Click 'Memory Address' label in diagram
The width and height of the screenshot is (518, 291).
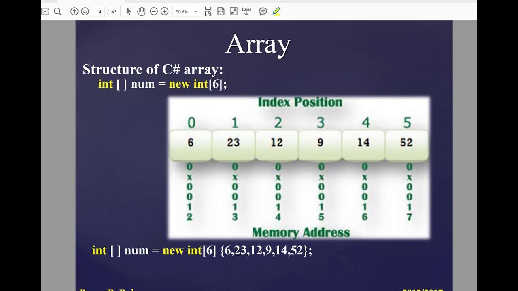click(301, 232)
